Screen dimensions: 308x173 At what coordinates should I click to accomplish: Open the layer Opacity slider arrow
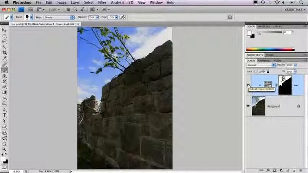click(x=295, y=65)
